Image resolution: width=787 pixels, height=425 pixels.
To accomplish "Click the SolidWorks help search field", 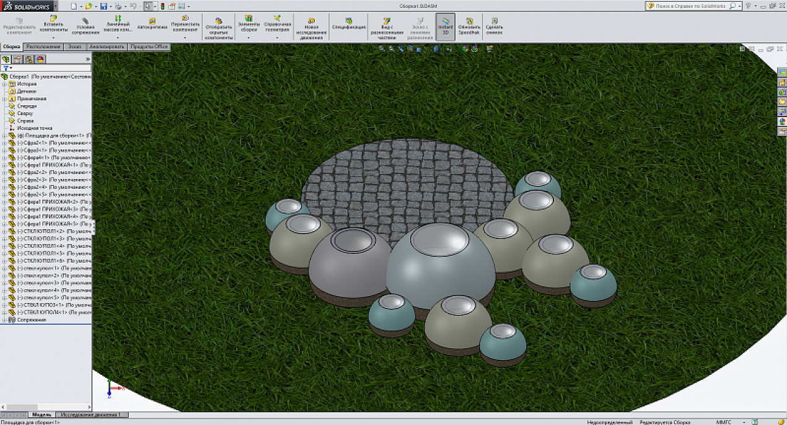I will point(687,6).
